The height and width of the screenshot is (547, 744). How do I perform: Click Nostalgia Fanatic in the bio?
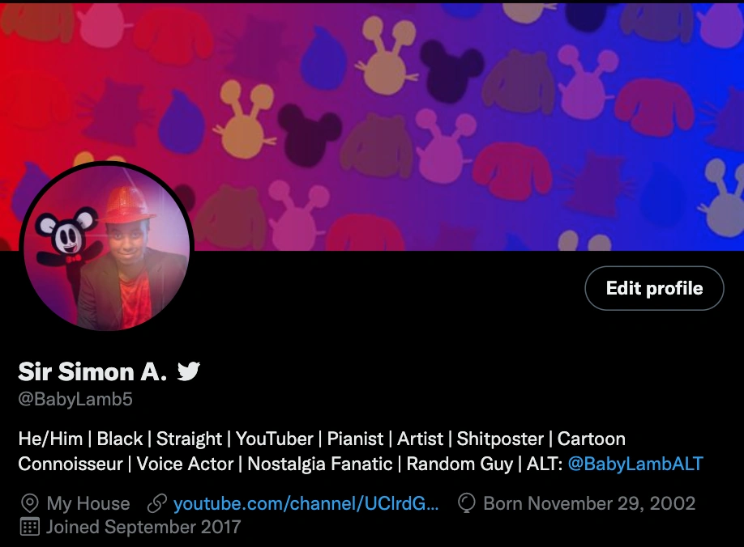pyautogui.click(x=320, y=464)
